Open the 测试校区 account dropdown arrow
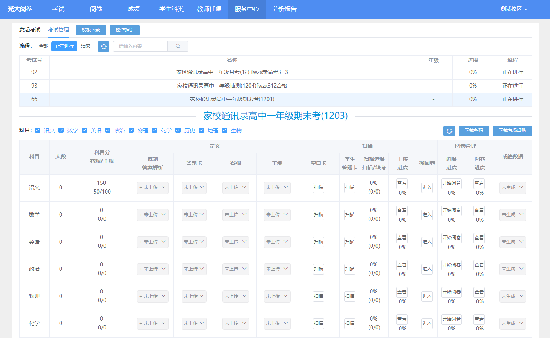This screenshot has height=338, width=550. click(526, 9)
